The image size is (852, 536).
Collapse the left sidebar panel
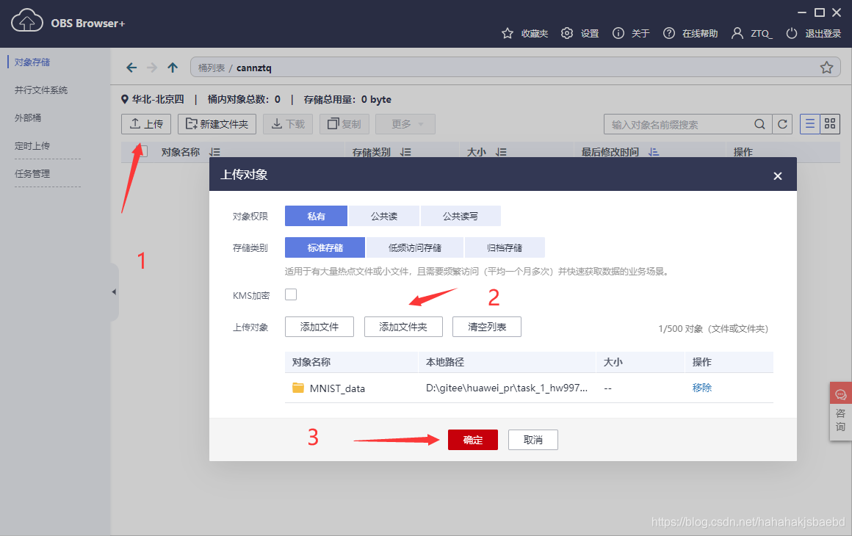pos(114,291)
